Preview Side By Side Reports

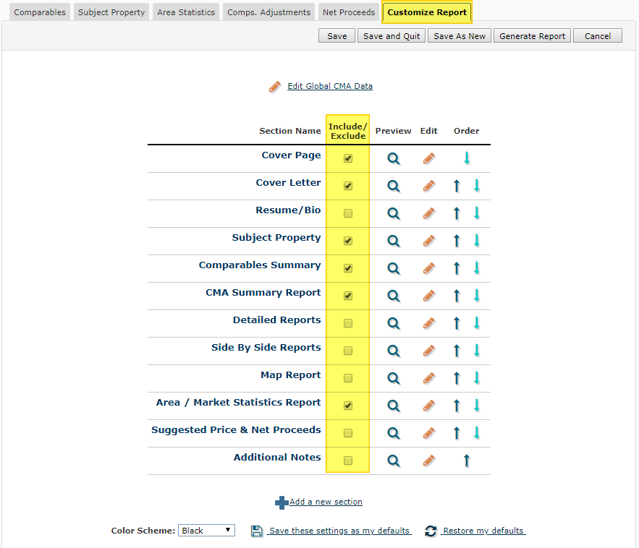coord(393,351)
